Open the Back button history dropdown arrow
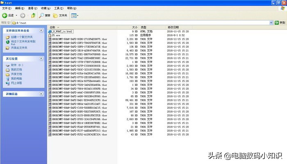The width and height of the screenshot is (287, 164). [x=16, y=16]
